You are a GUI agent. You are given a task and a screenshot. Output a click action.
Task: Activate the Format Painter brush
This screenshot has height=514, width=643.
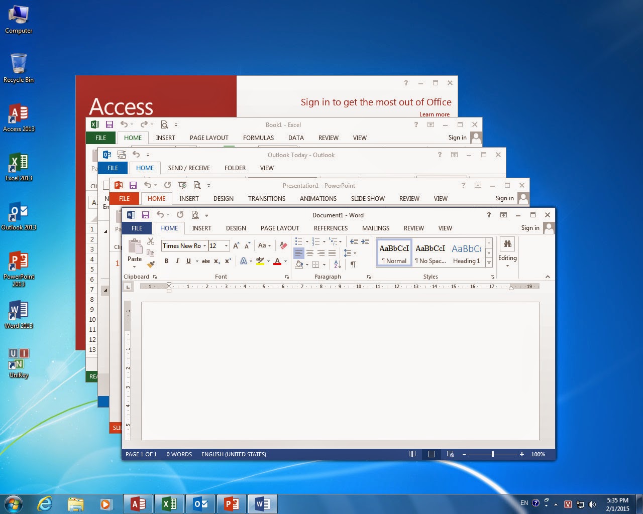coord(151,264)
